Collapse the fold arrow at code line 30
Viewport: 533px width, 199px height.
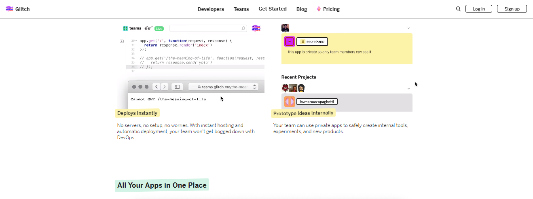[x=136, y=41]
